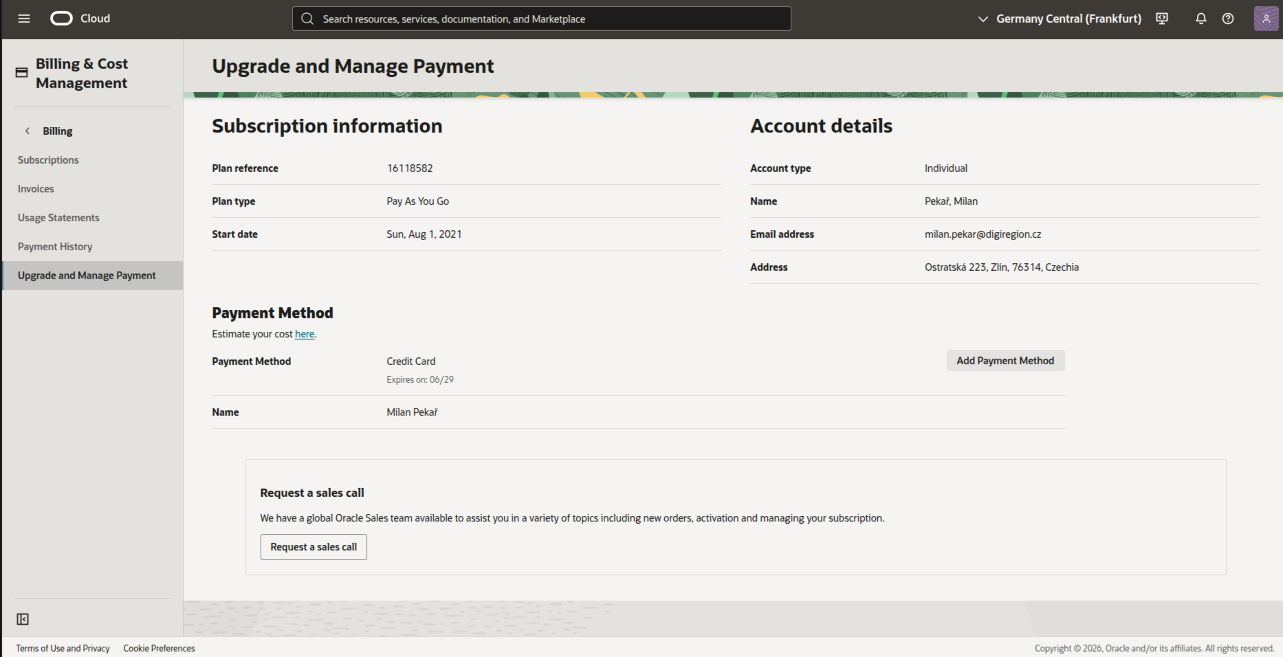Click the account type value 'Individual'
Image resolution: width=1283 pixels, height=657 pixels.
pos(946,168)
